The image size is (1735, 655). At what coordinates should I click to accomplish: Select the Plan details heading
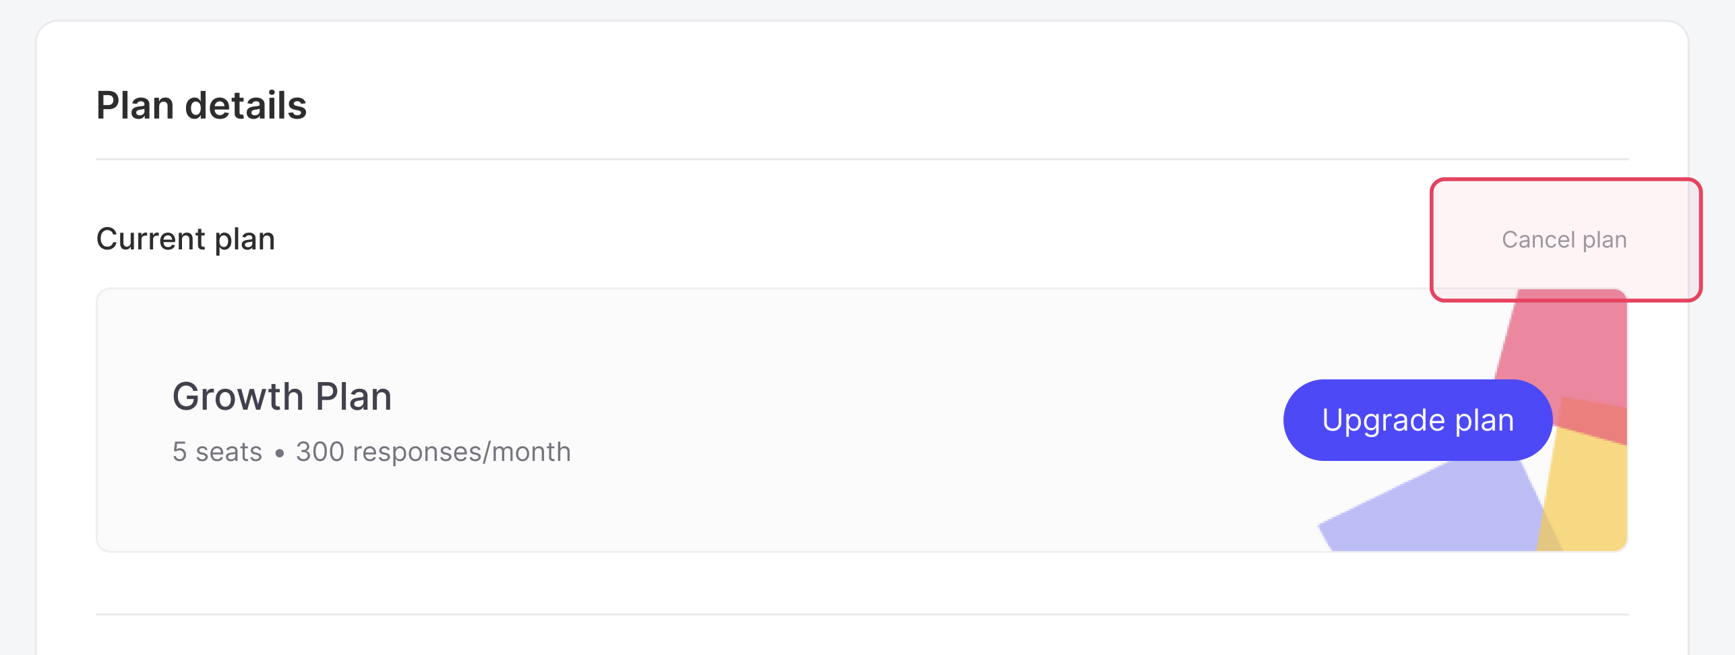[202, 106]
